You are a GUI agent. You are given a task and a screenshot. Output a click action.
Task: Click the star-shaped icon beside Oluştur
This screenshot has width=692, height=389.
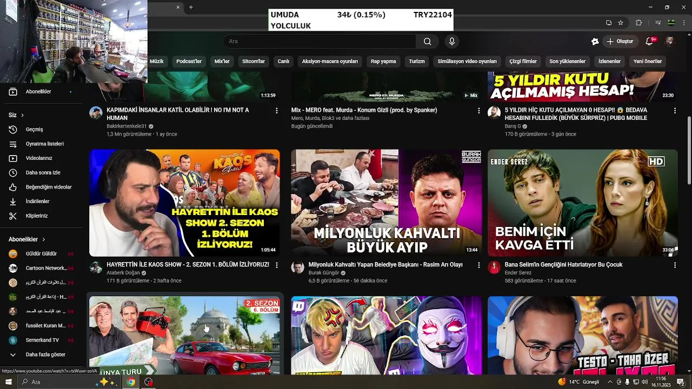tap(595, 42)
